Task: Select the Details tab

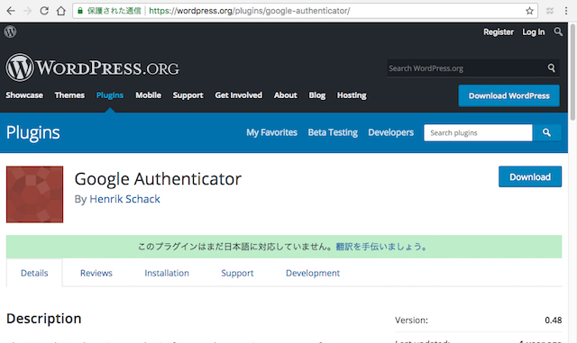Action: pos(34,273)
